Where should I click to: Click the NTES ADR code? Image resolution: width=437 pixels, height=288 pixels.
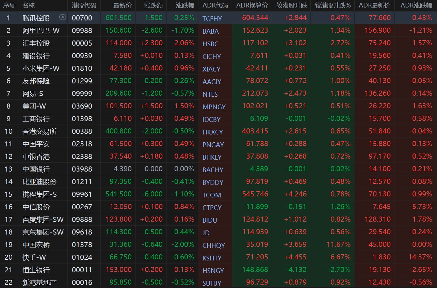click(210, 94)
